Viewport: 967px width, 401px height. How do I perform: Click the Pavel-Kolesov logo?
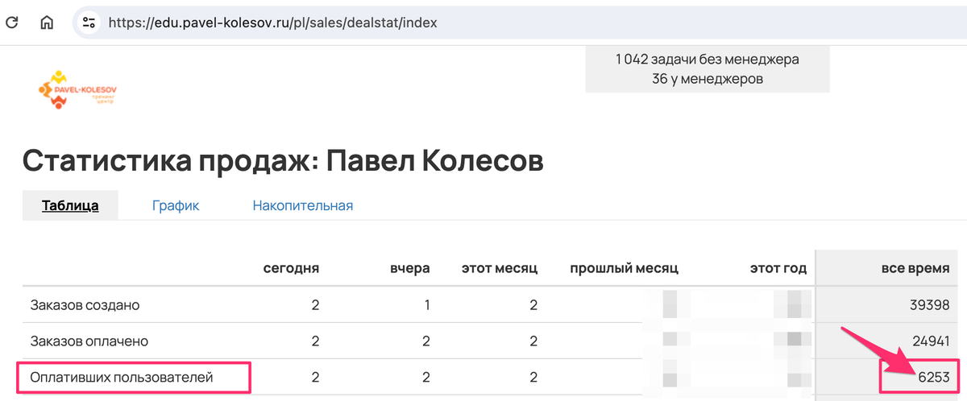(x=77, y=89)
